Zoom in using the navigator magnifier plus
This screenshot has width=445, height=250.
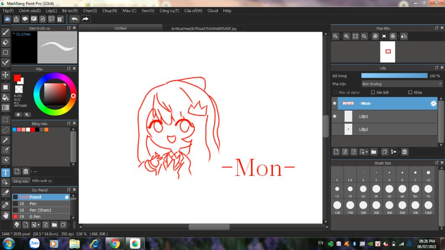pyautogui.click(x=346, y=36)
